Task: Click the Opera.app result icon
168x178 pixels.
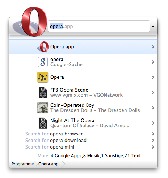Action: (43, 47)
